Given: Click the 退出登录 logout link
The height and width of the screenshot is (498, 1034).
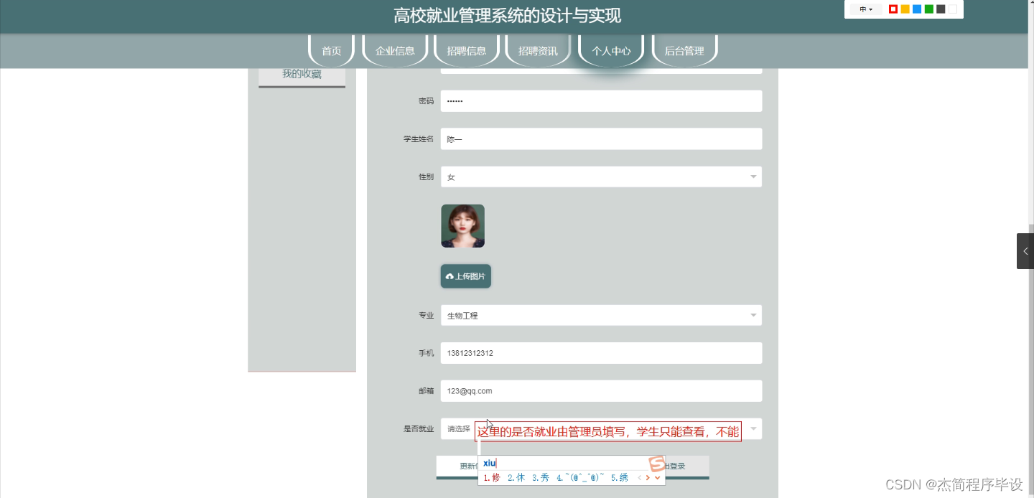Looking at the screenshot, I should pos(676,465).
